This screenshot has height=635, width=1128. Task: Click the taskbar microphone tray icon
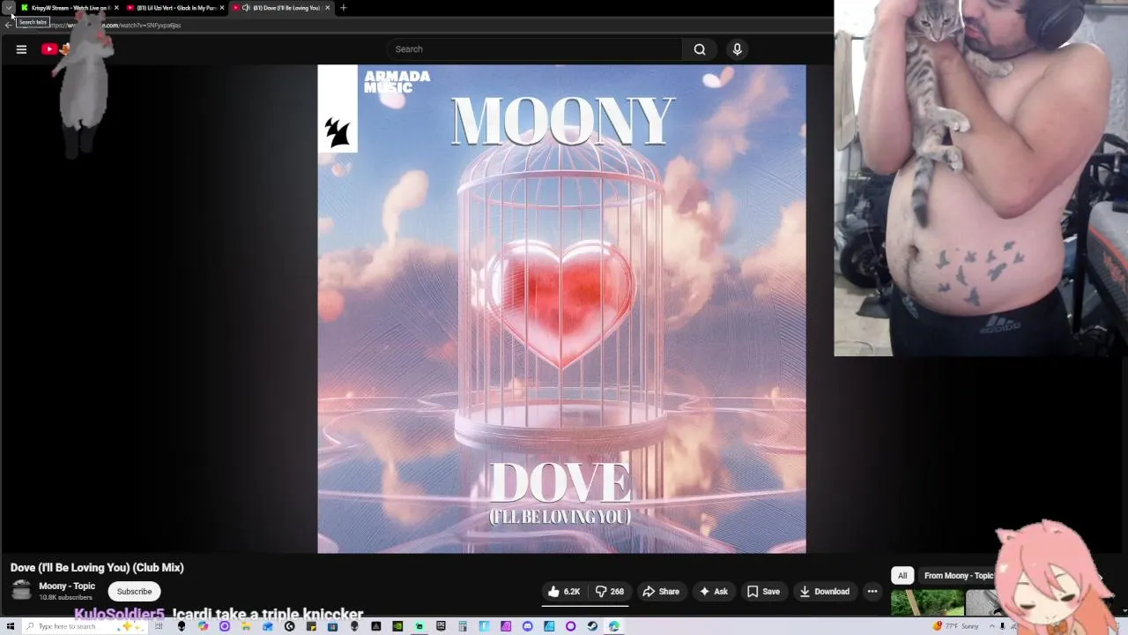point(1002,626)
